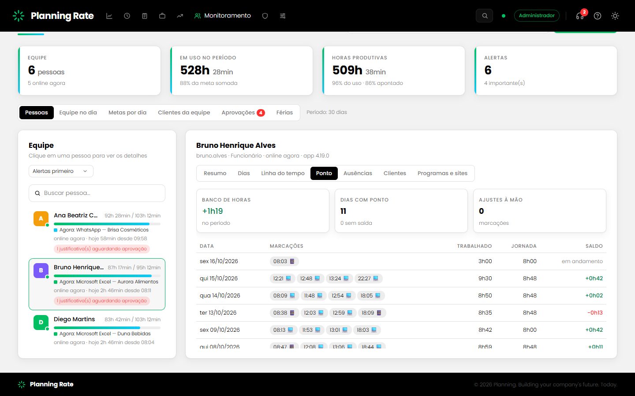Click the 08:03 punch mark on 16/10/2026
Viewport: 635px width, 396px height.
[284, 261]
